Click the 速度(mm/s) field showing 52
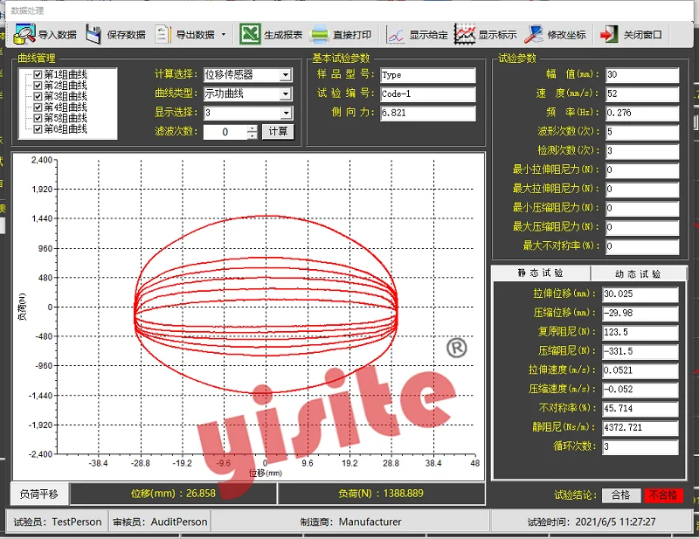This screenshot has width=699, height=539. 642,94
